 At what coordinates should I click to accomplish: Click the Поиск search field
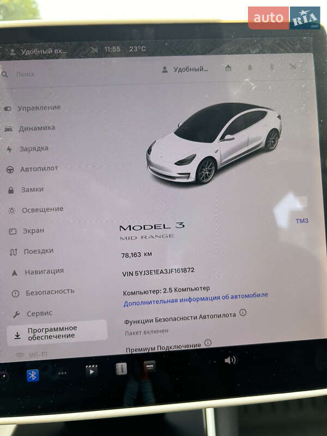pos(25,75)
